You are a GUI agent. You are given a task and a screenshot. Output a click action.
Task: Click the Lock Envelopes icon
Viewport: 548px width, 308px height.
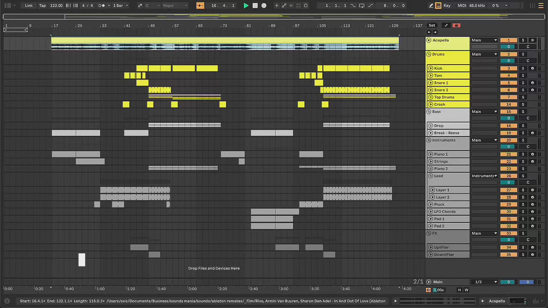click(x=456, y=25)
